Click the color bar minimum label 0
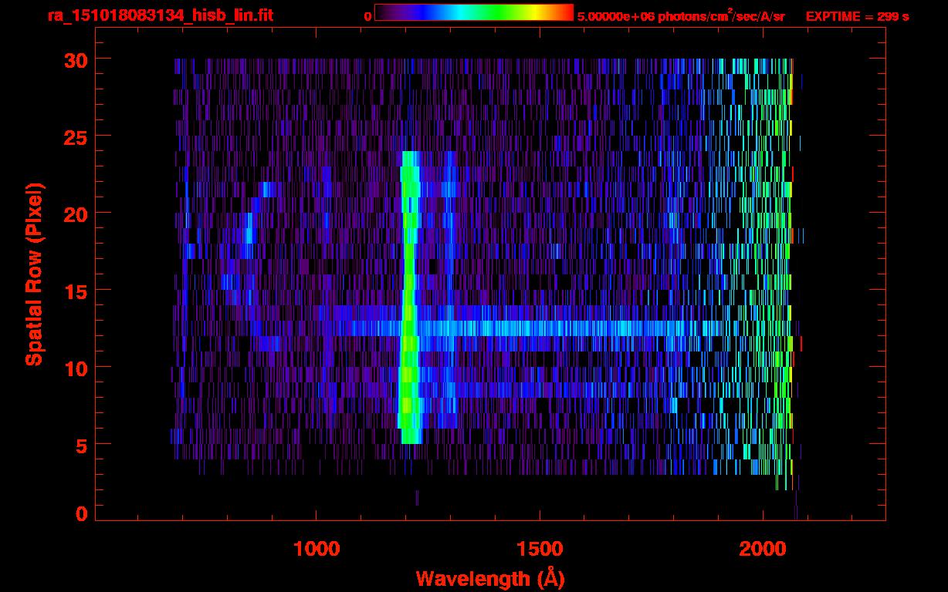This screenshot has height=592, width=948. (x=367, y=16)
